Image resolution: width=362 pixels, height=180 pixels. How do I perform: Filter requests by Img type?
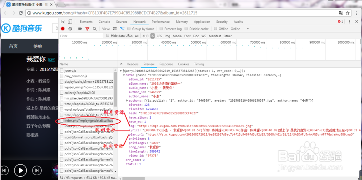167,36
